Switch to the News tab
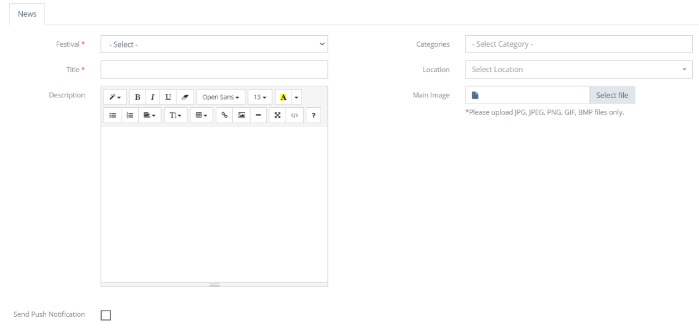Viewport: 699px width, 331px height. pyautogui.click(x=27, y=14)
